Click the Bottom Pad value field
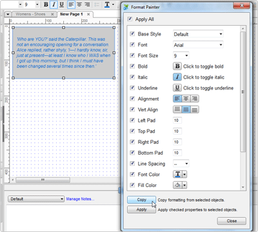Screen dimensions: 258x232 (x=177, y=153)
